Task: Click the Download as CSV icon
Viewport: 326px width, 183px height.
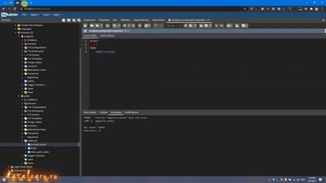Action: (x=237, y=26)
